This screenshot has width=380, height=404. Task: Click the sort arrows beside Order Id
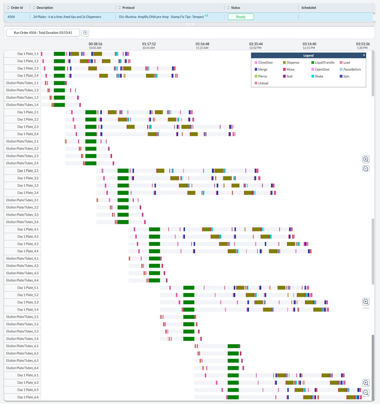(8, 8)
